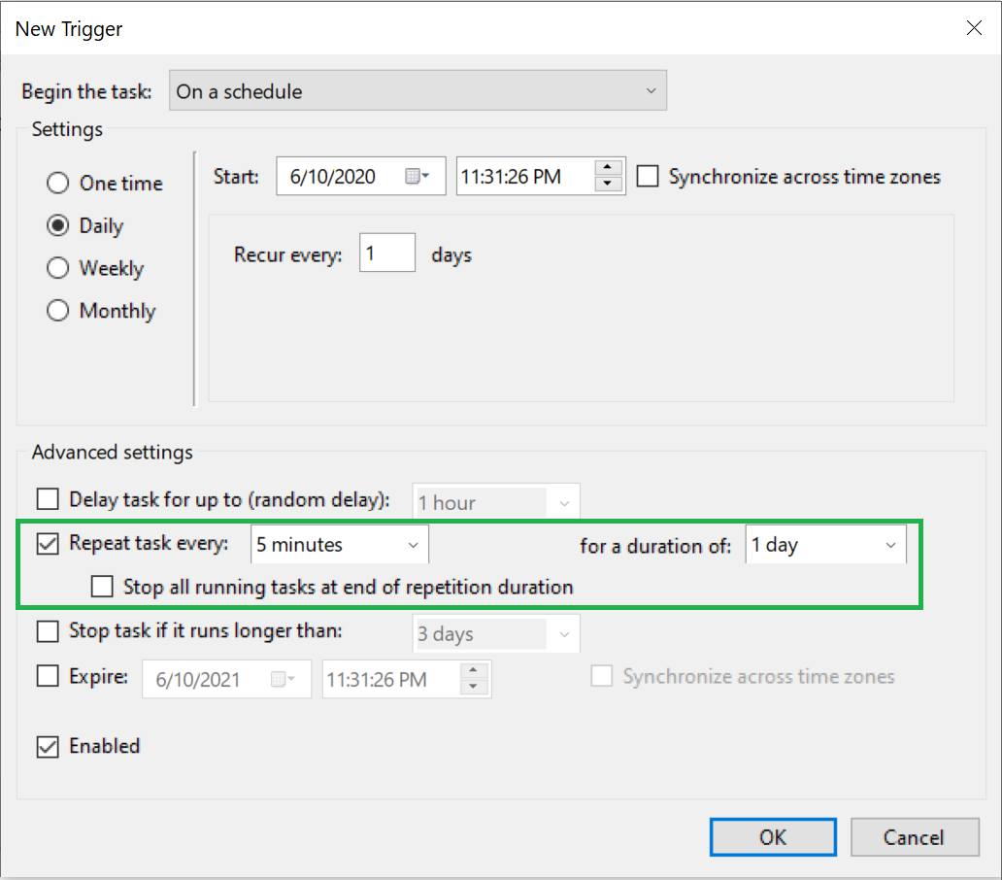Image resolution: width=1002 pixels, height=880 pixels.
Task: Open the Begin the task dropdown
Action: 417,91
